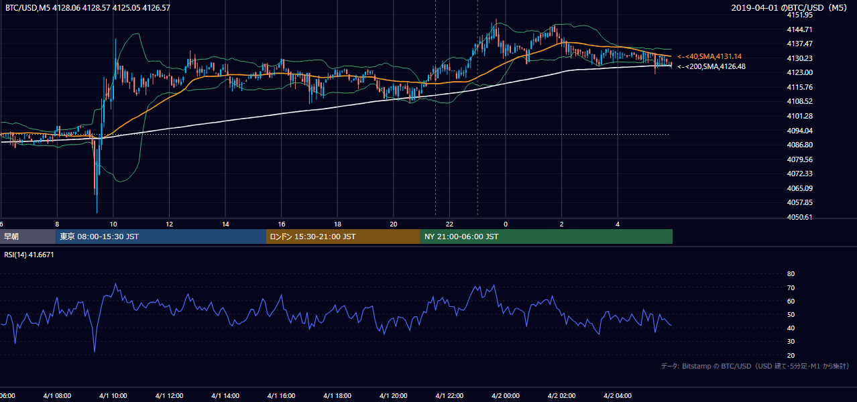
Task: Click RSI axis level 70
Action: (791, 287)
